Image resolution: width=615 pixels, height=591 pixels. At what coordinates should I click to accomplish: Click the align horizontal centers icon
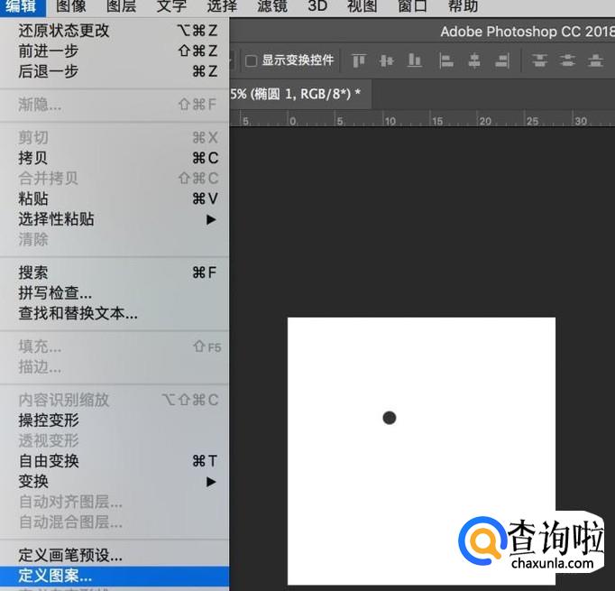(474, 61)
